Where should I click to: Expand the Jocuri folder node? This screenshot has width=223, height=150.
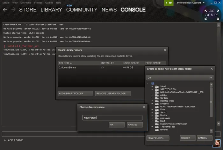tap(152, 112)
